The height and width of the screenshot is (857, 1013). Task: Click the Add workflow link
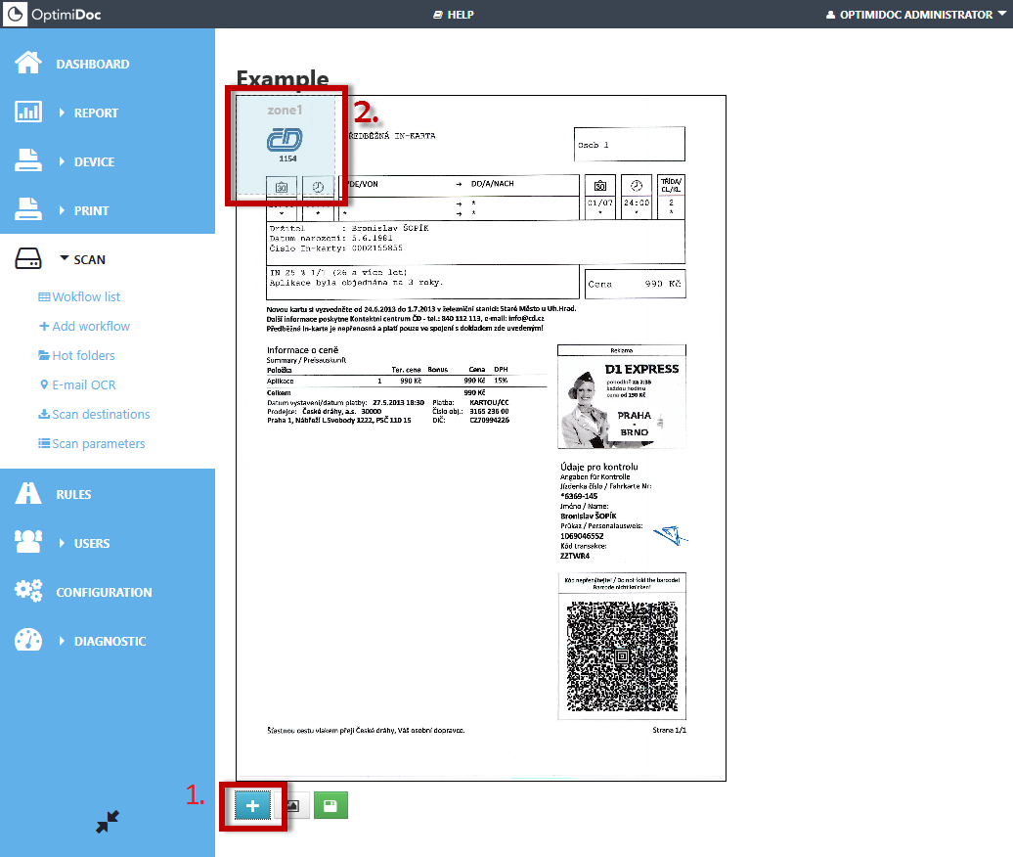point(90,326)
